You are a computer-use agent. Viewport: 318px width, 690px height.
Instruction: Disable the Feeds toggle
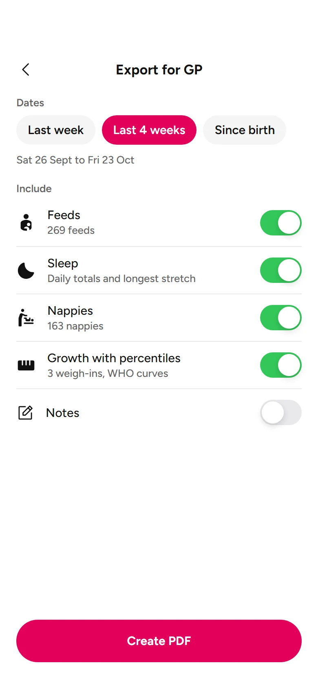coord(281,223)
